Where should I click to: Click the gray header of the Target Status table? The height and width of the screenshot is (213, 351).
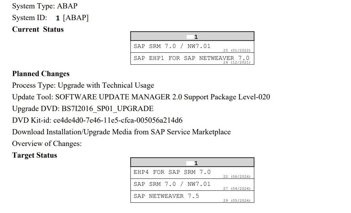coord(192,163)
